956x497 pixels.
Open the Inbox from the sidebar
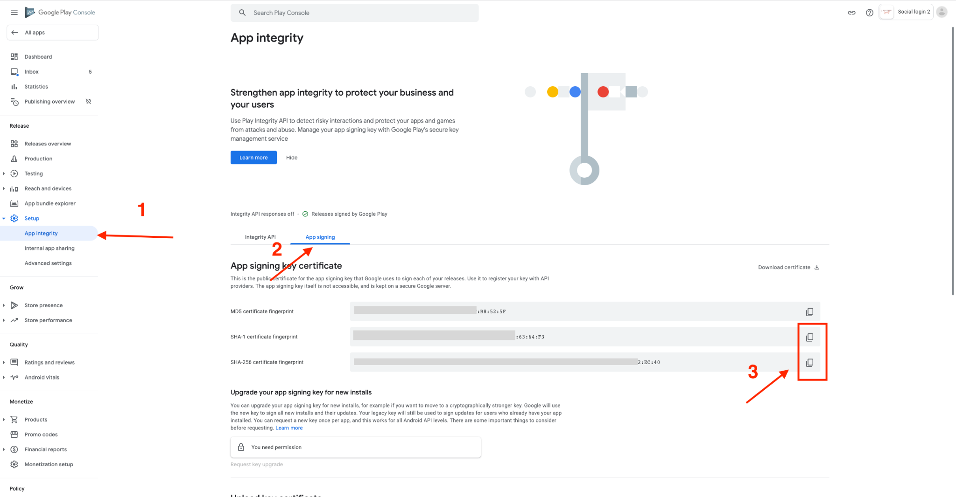coord(32,72)
